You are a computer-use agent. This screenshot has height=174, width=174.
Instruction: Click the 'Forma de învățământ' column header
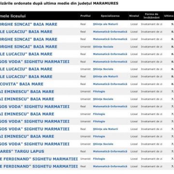click(x=151, y=16)
